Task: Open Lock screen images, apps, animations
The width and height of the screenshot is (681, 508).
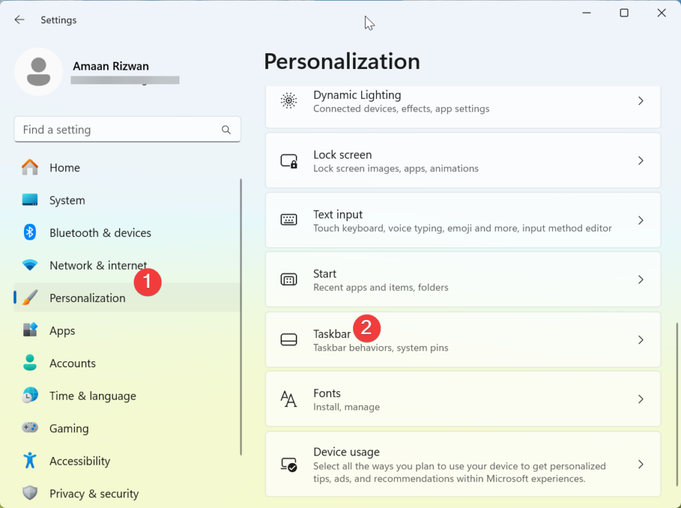Action: 463,161
